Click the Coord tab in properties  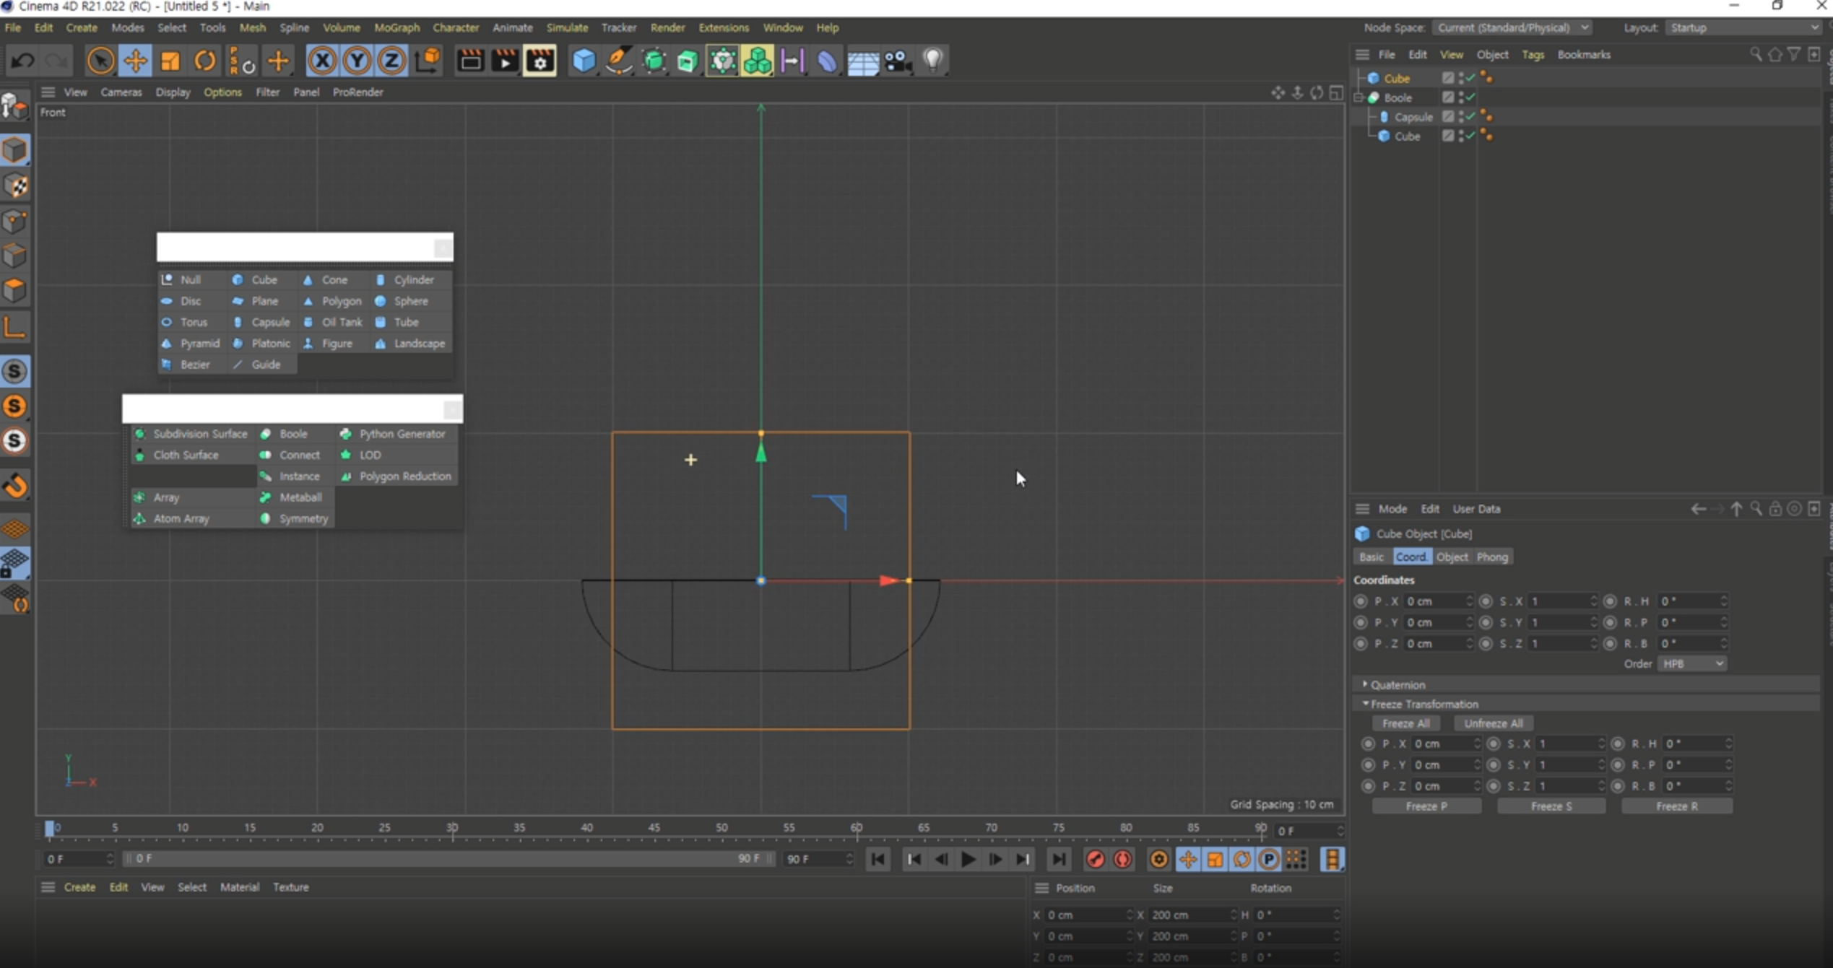[x=1408, y=556]
